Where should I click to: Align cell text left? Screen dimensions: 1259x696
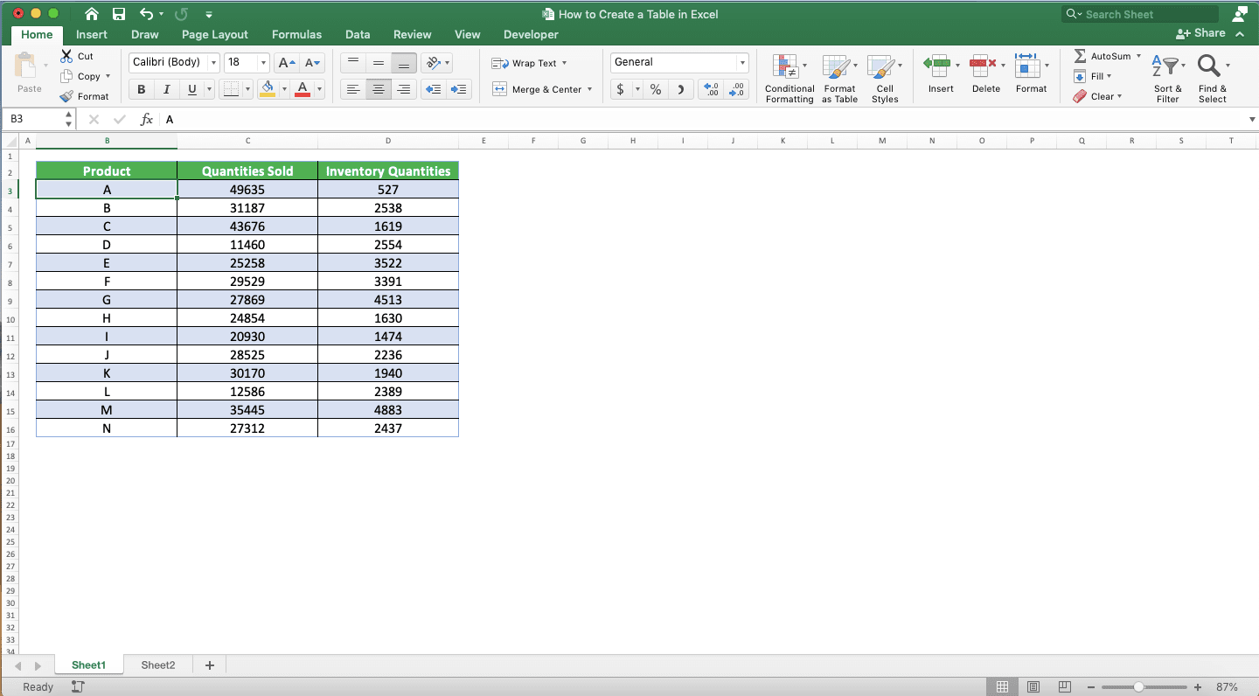point(352,89)
